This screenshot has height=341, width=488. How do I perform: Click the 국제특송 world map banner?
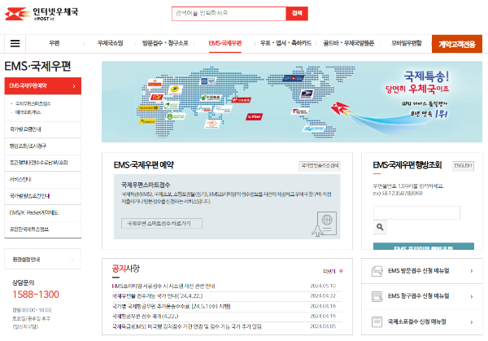(292, 102)
